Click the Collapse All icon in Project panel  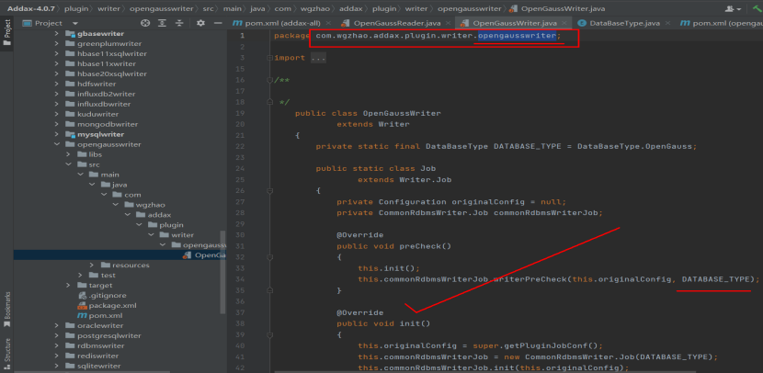tap(179, 23)
